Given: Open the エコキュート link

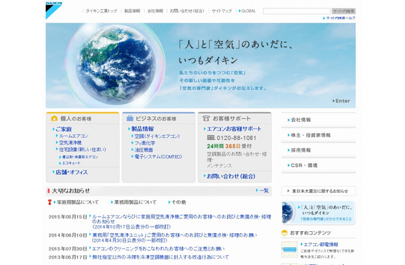Looking at the screenshot, I should tap(70, 163).
